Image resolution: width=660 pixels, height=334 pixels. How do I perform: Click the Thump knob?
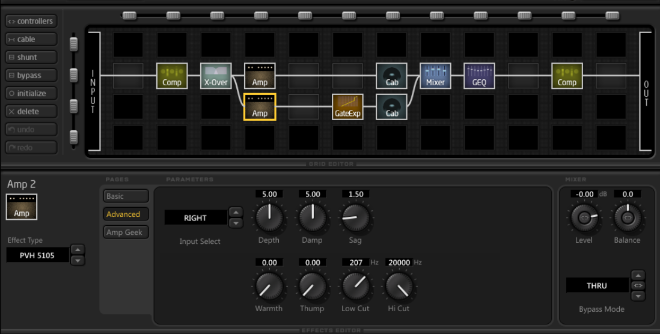[x=313, y=286]
